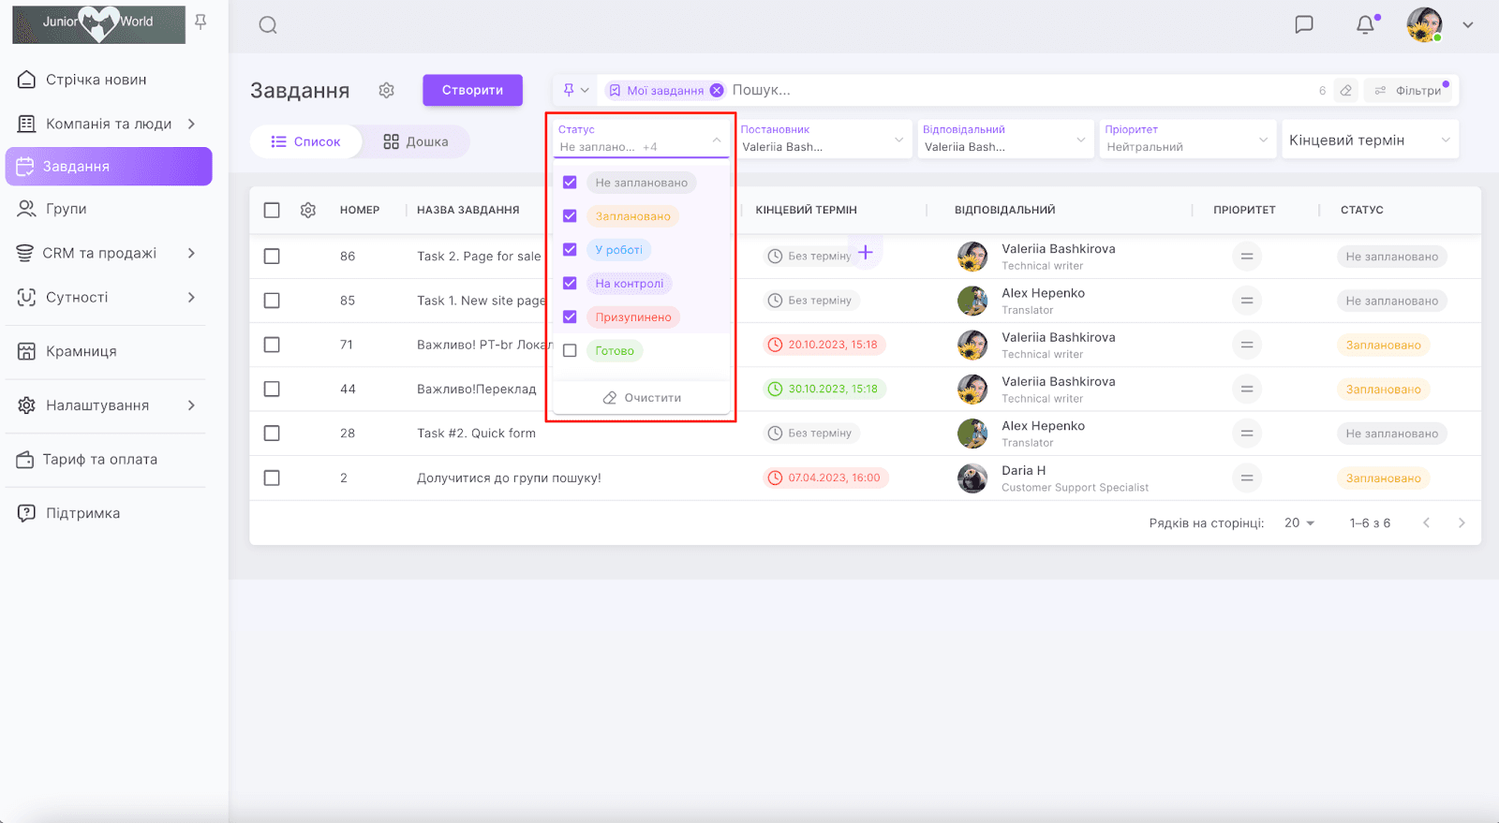1499x823 pixels.
Task: Click the eraser icon in search bar
Action: pyautogui.click(x=1345, y=91)
